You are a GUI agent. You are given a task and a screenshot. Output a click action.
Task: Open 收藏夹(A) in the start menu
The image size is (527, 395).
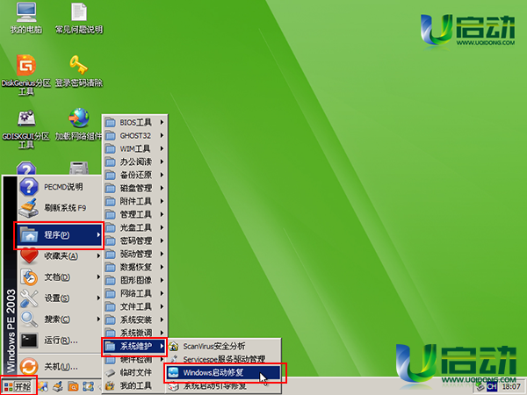point(60,256)
